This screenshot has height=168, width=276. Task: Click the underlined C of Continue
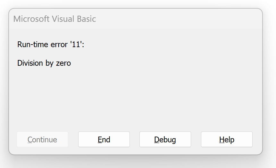point(30,139)
